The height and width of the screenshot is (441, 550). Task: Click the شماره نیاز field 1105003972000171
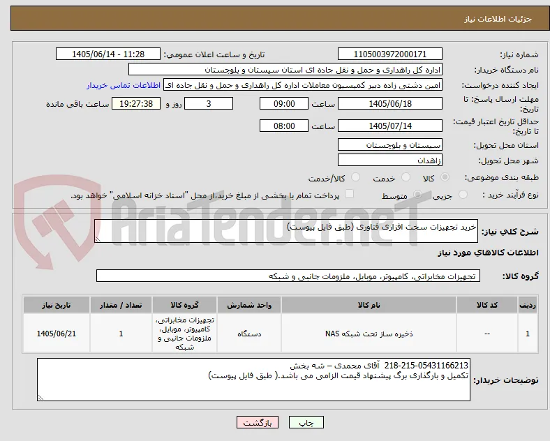390,54
